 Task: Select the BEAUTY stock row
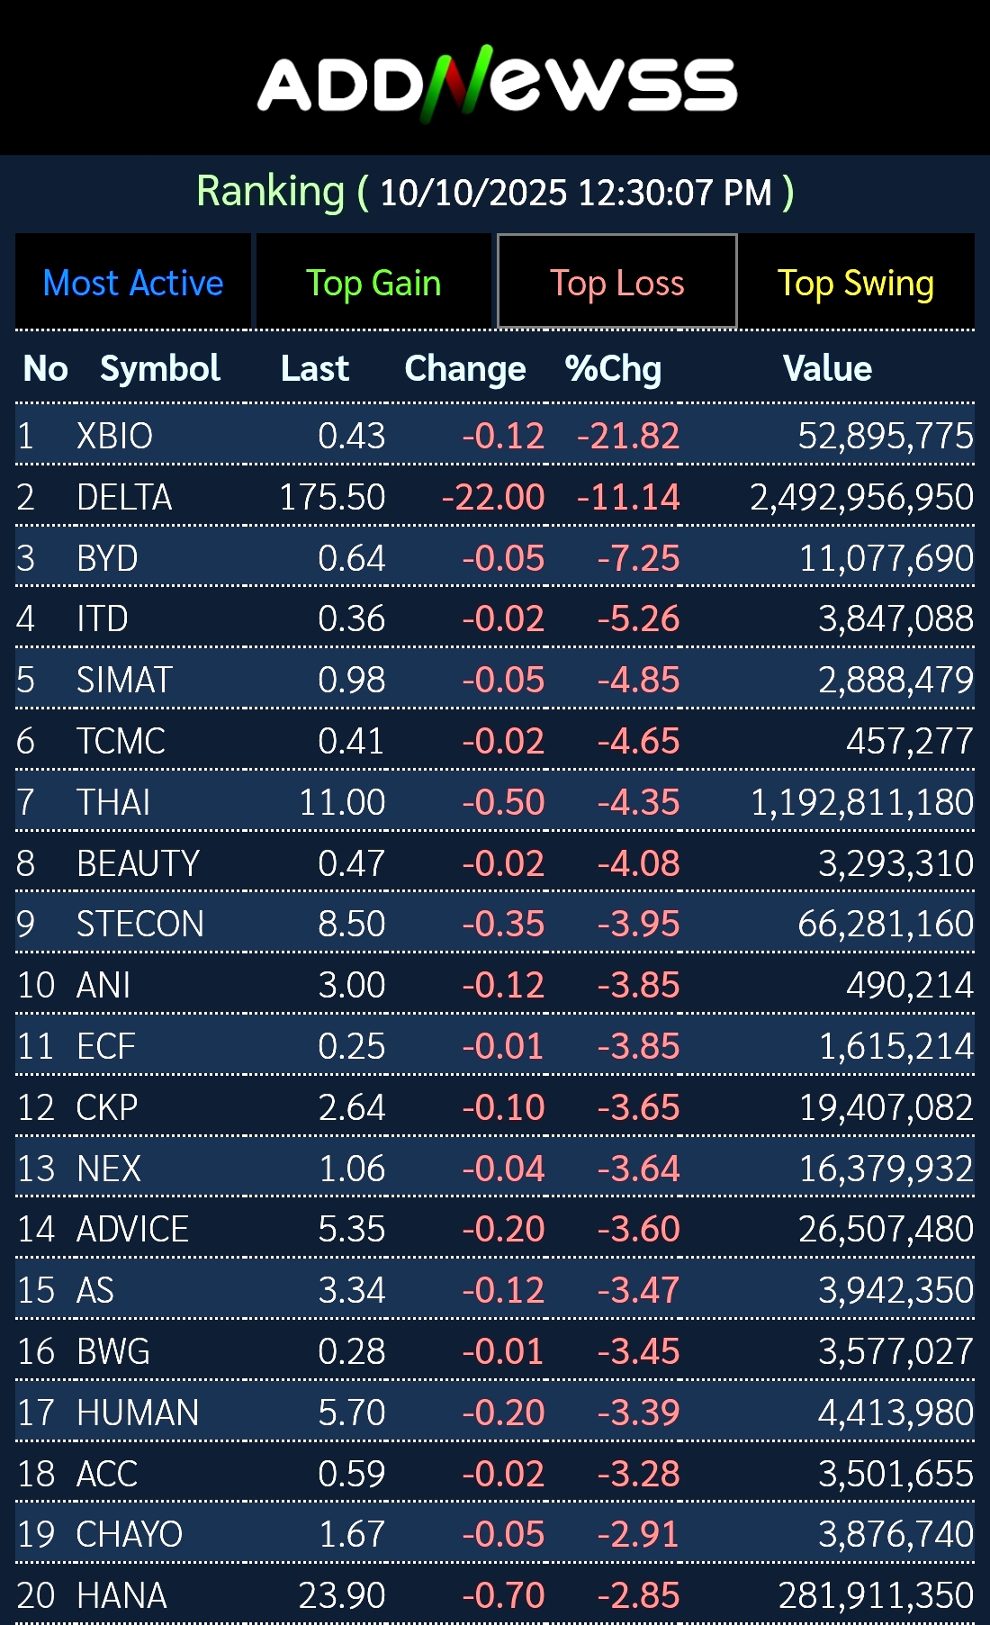pos(138,863)
